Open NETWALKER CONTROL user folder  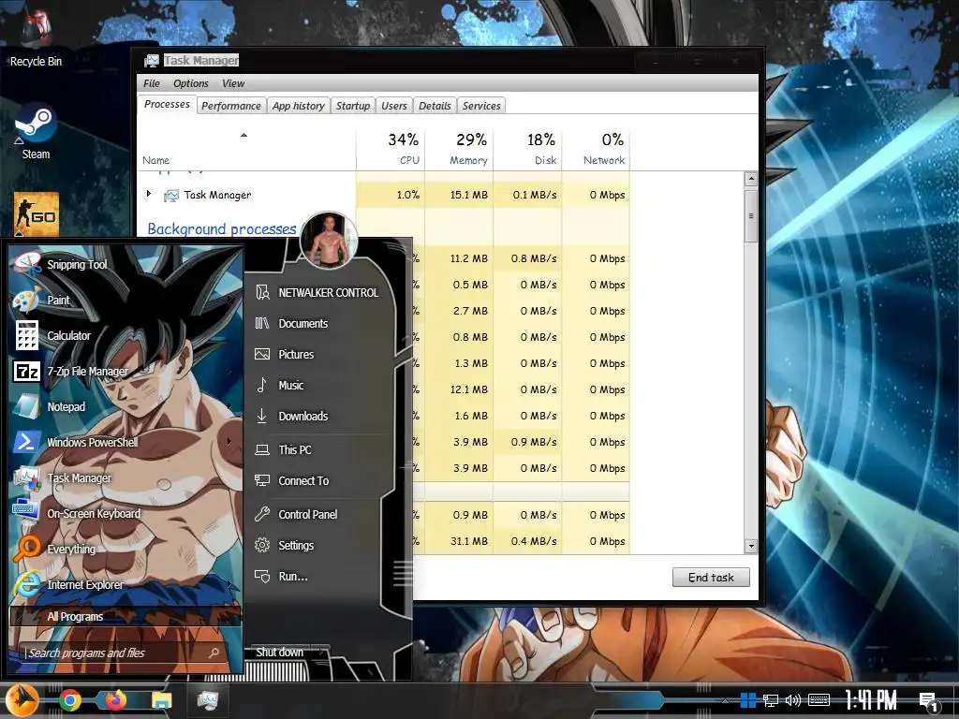tap(318, 293)
